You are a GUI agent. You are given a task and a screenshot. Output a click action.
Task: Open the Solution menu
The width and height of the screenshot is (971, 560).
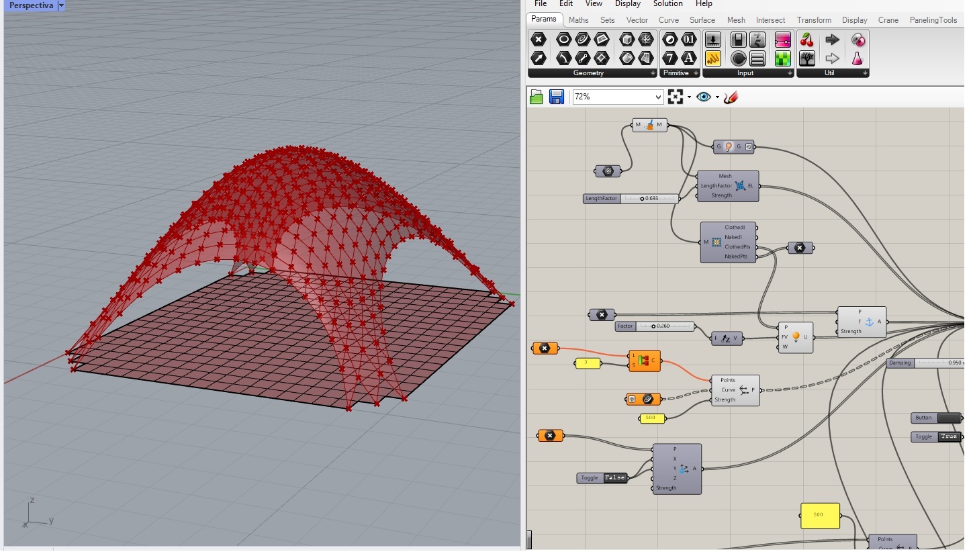click(x=667, y=4)
